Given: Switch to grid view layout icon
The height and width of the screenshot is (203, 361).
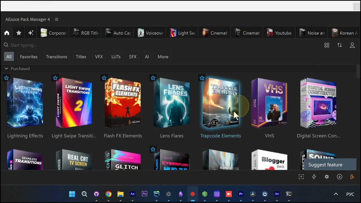Looking at the screenshot, I should click(x=327, y=45).
